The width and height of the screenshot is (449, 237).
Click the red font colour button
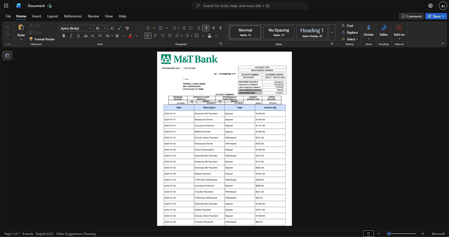point(130,36)
